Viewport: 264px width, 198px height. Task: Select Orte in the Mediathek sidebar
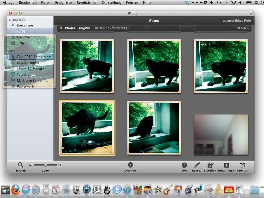(20, 43)
